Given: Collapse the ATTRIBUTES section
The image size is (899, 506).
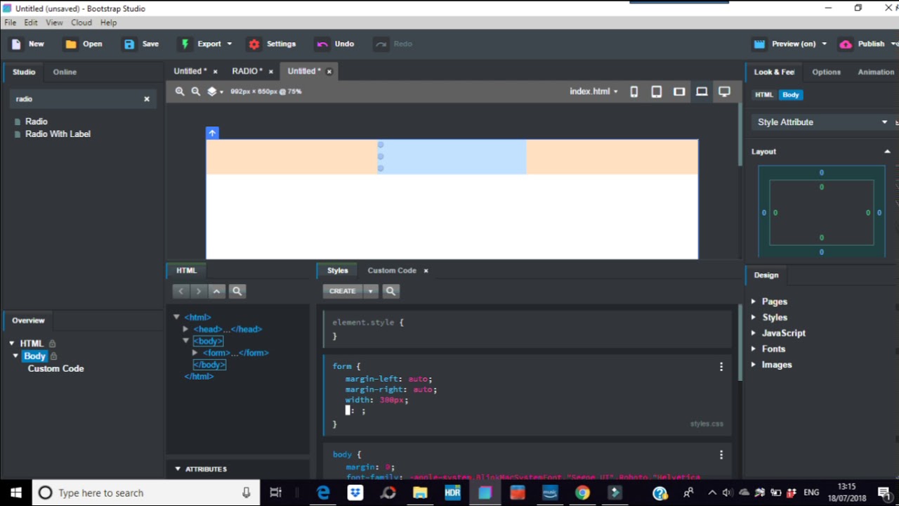Looking at the screenshot, I should [x=178, y=469].
